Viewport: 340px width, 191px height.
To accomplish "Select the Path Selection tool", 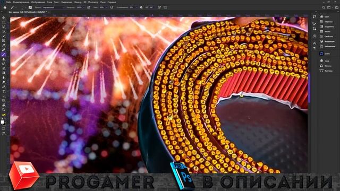I will click(4, 95).
